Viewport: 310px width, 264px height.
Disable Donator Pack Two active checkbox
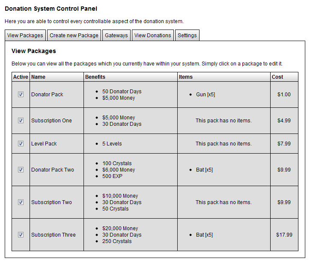pos(21,170)
